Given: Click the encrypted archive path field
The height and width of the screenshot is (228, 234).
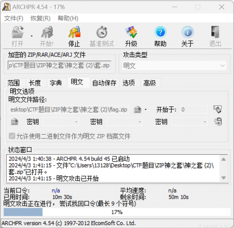Looking at the screenshot, I should click(60, 65).
